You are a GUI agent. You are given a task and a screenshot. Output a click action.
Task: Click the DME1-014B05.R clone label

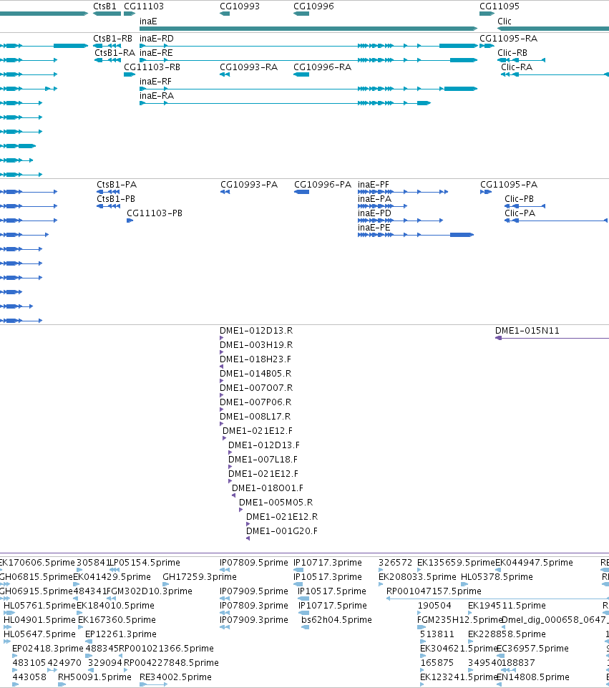click(x=255, y=374)
